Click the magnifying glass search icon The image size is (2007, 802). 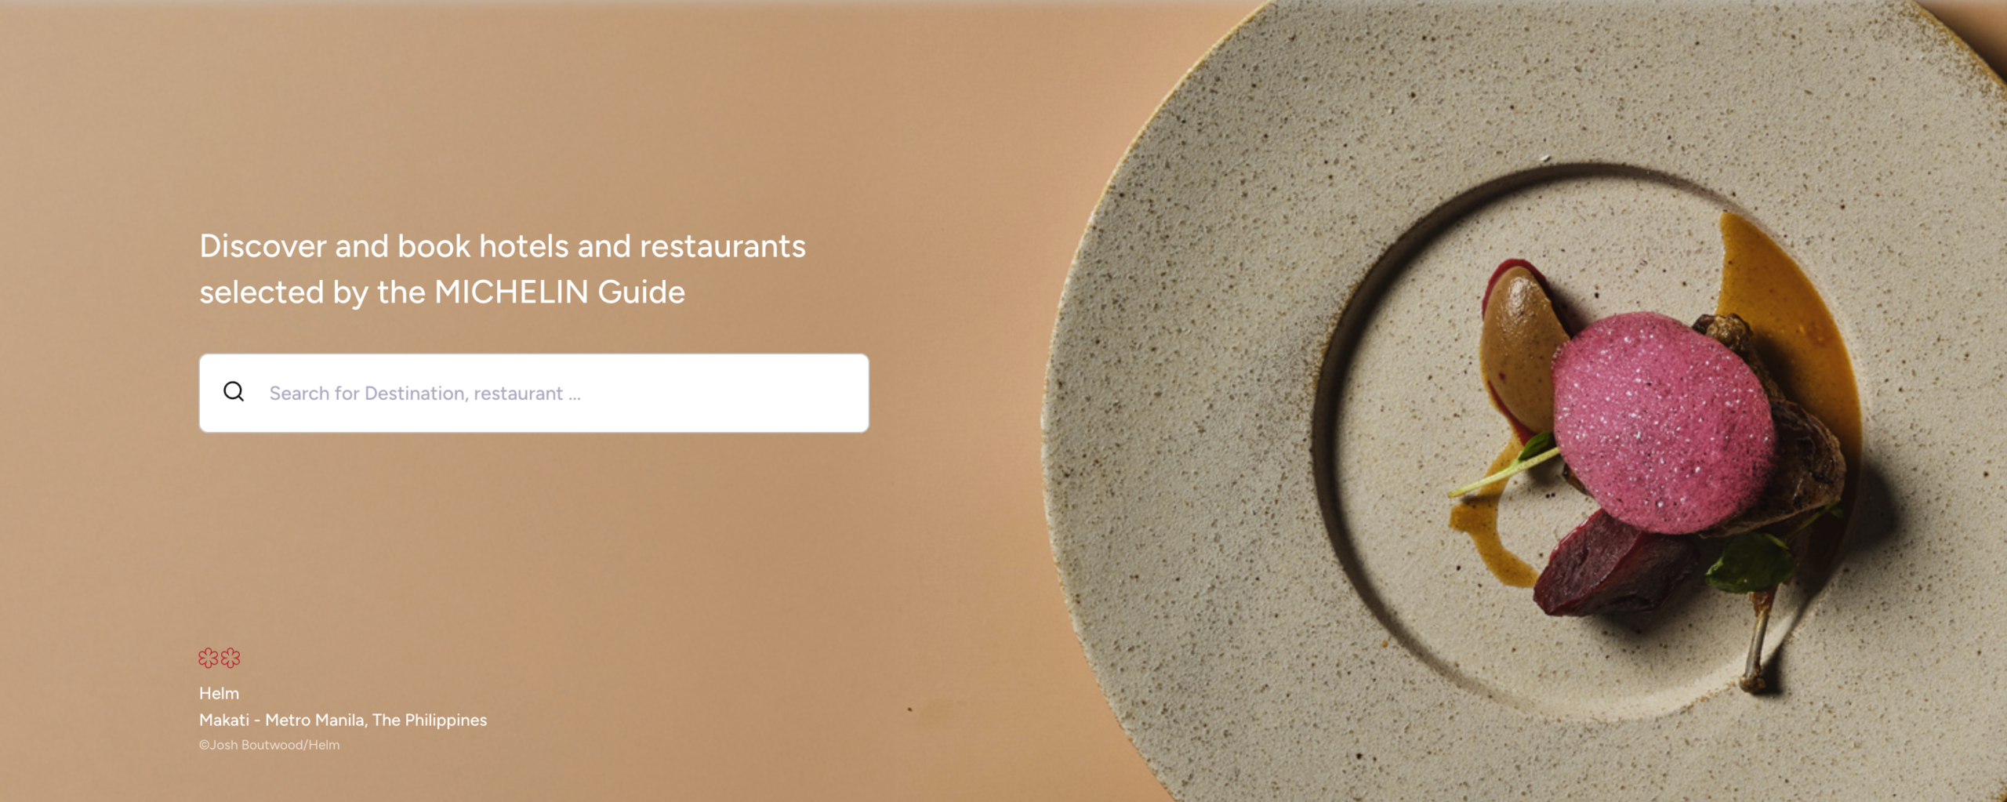pos(234,391)
